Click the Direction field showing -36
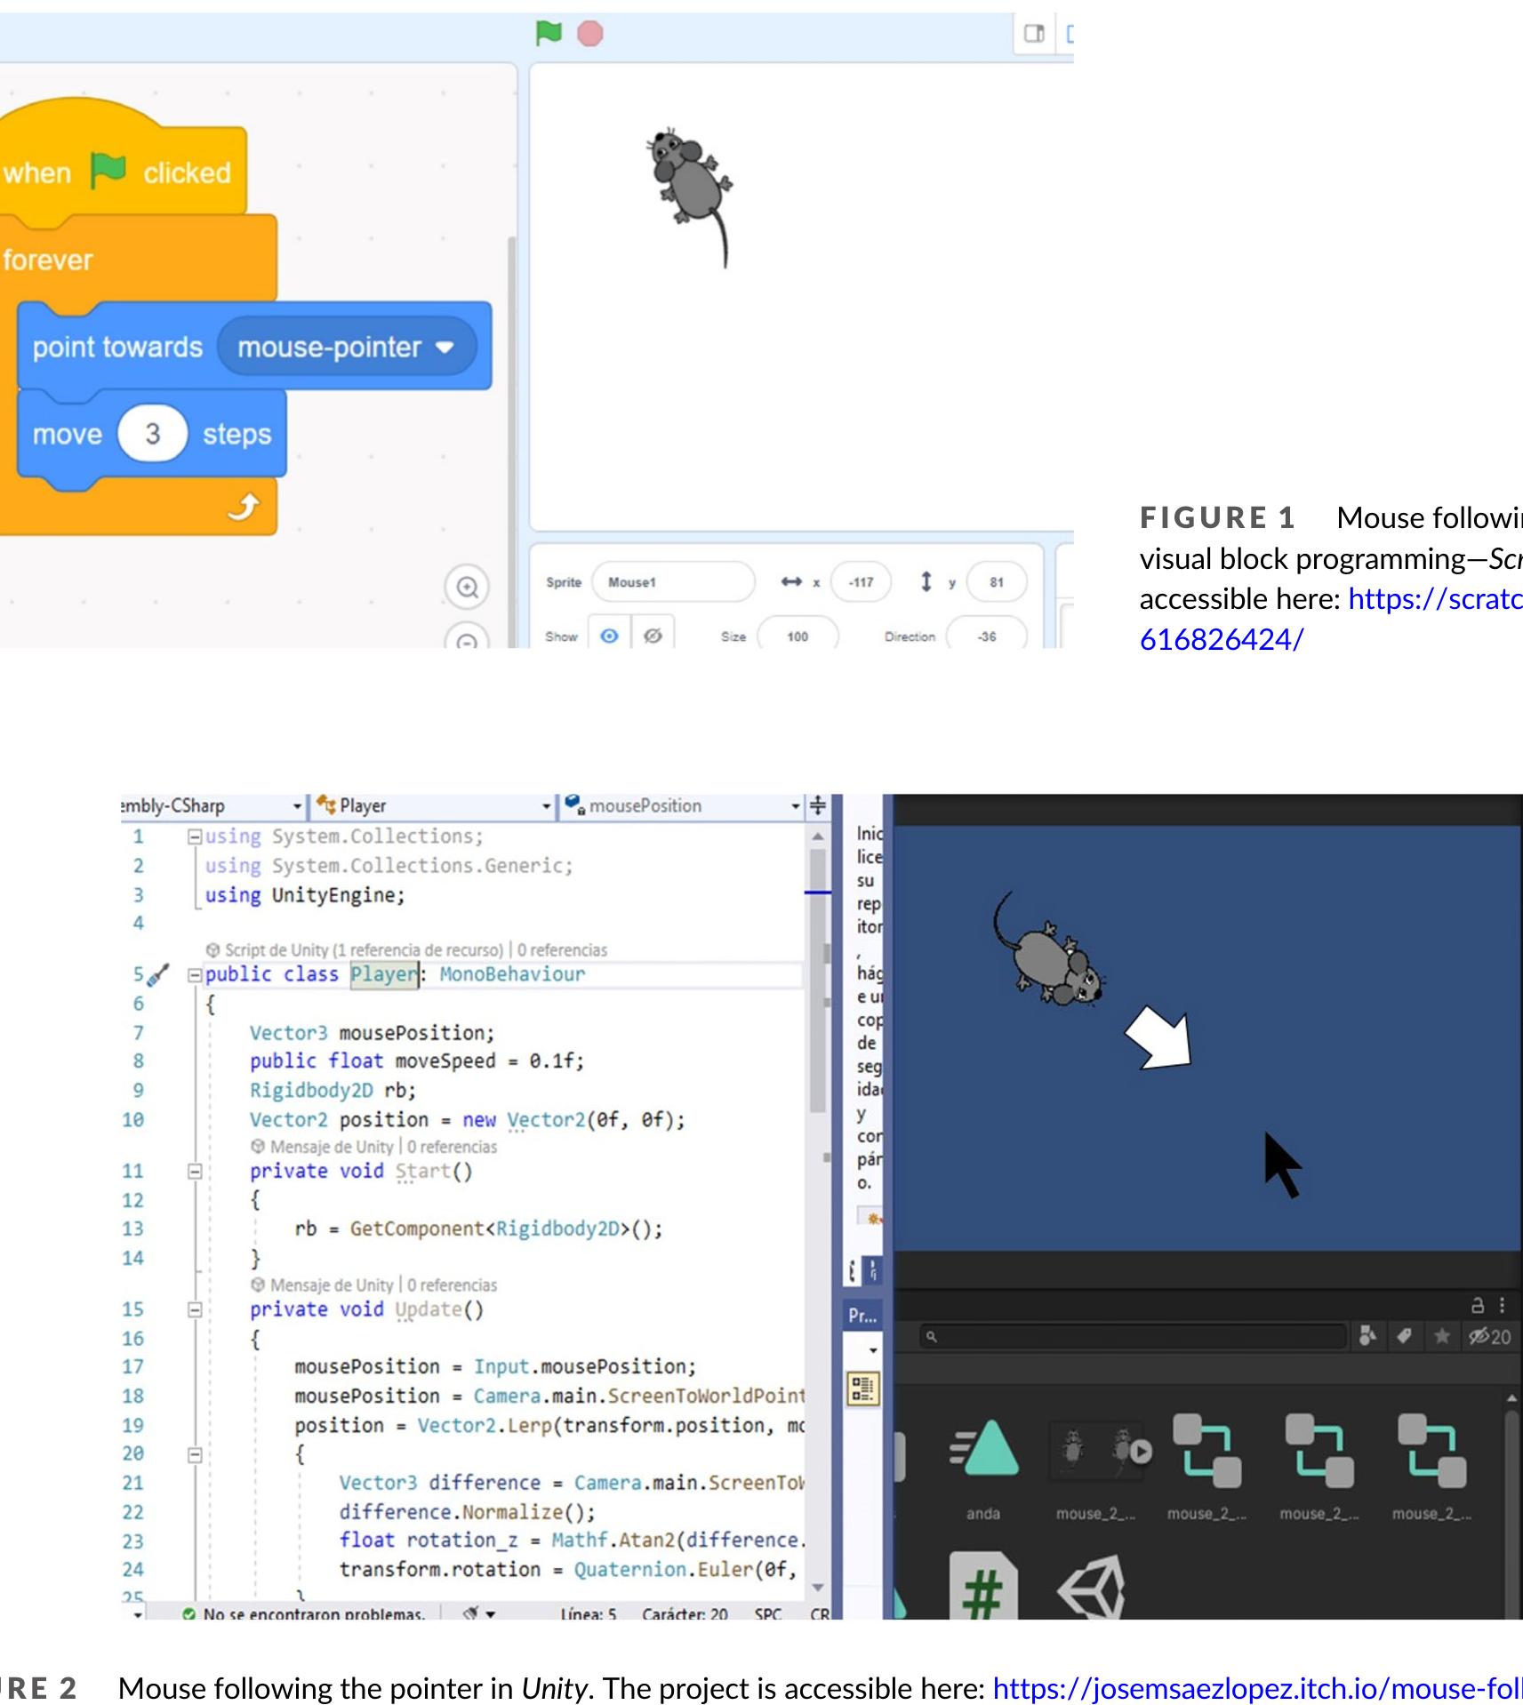The height and width of the screenshot is (1705, 1523). [x=987, y=635]
